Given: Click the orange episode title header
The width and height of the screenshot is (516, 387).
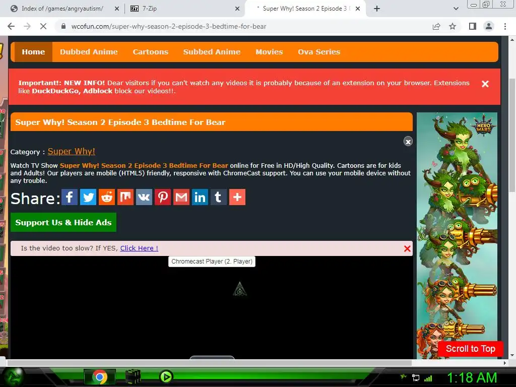Looking at the screenshot, I should 212,122.
